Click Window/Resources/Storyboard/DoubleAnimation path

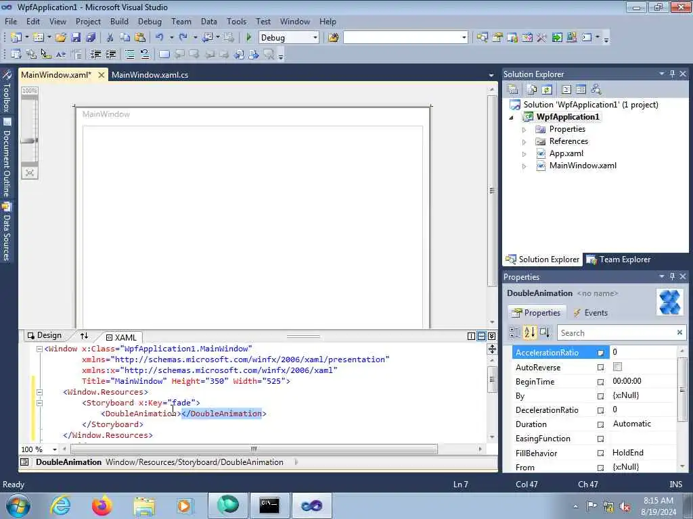coord(194,462)
